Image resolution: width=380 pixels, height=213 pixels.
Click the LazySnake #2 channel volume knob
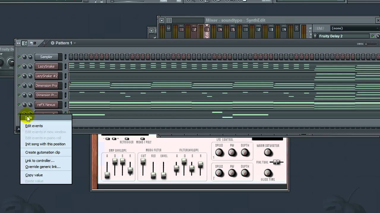(30, 76)
